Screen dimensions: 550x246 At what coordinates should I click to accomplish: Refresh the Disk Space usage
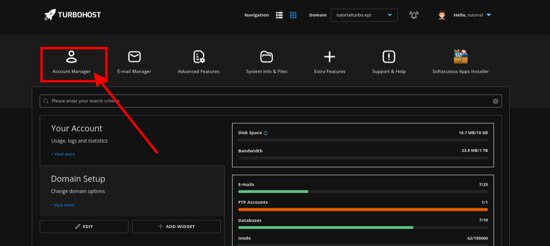point(266,133)
